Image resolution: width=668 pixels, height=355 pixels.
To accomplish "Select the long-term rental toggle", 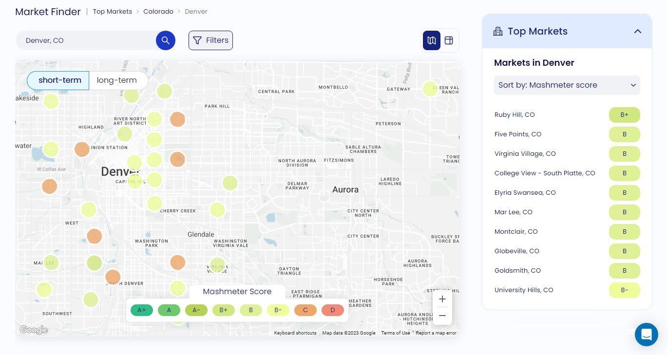I will click(117, 80).
